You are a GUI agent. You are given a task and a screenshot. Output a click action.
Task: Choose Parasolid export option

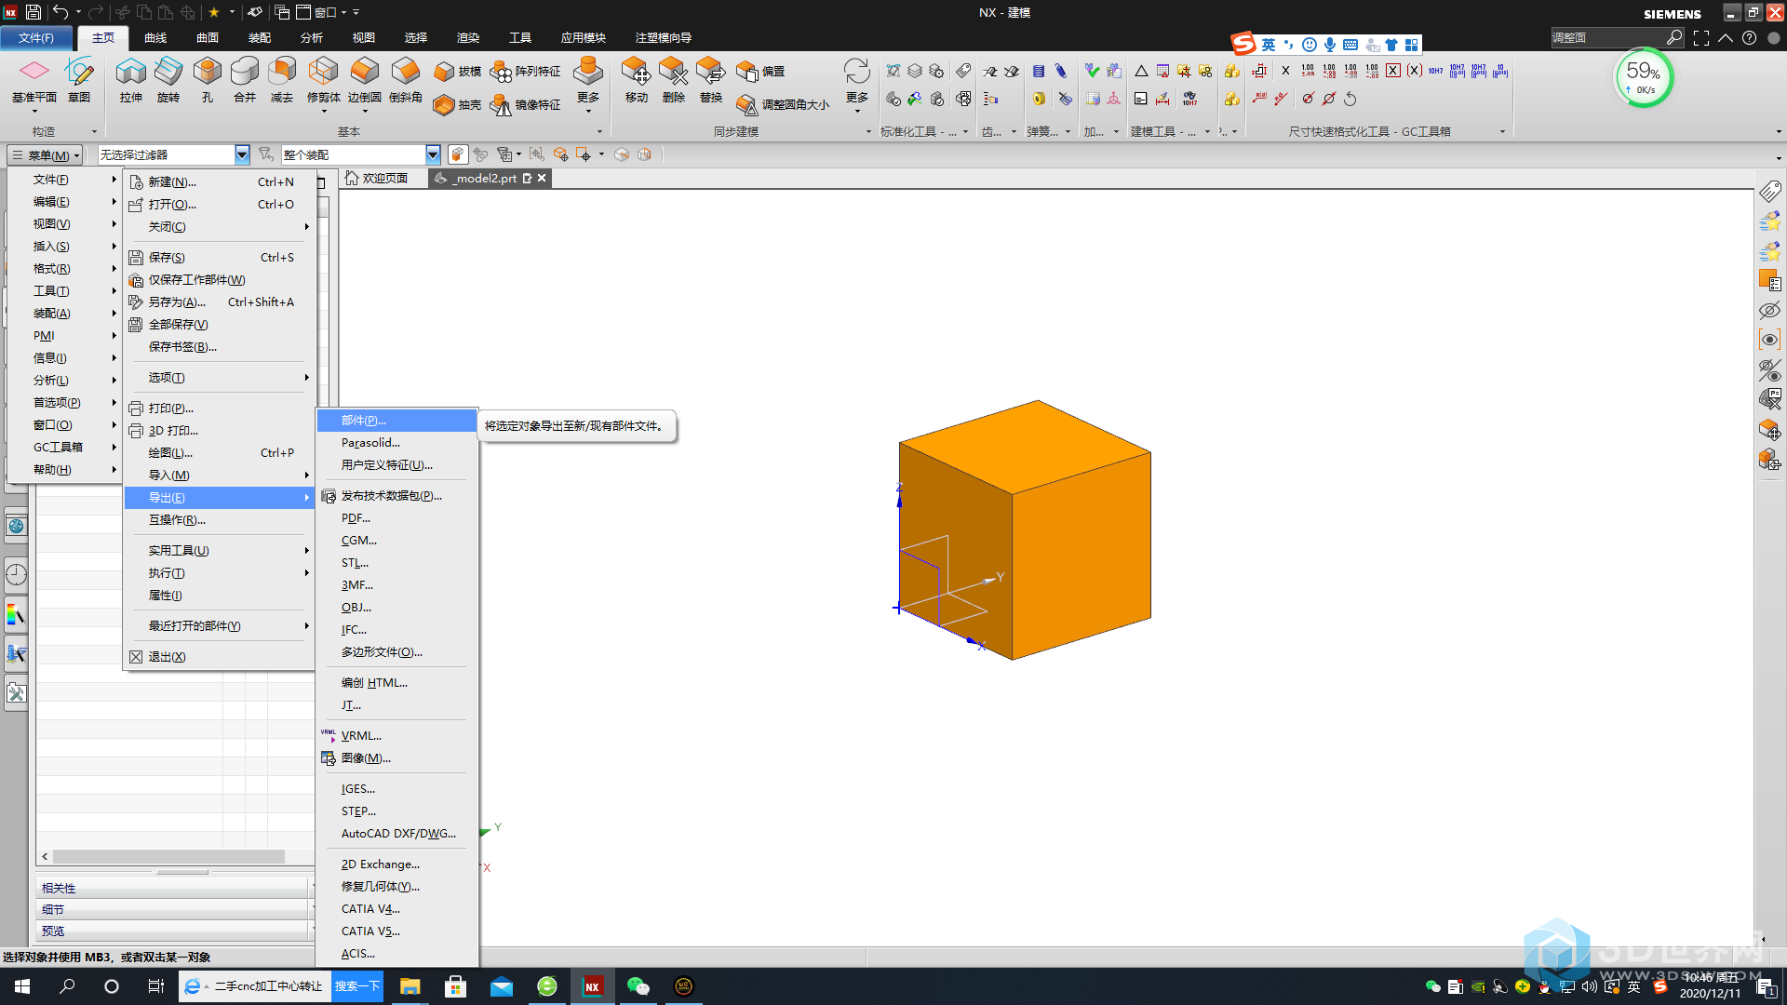pos(397,443)
